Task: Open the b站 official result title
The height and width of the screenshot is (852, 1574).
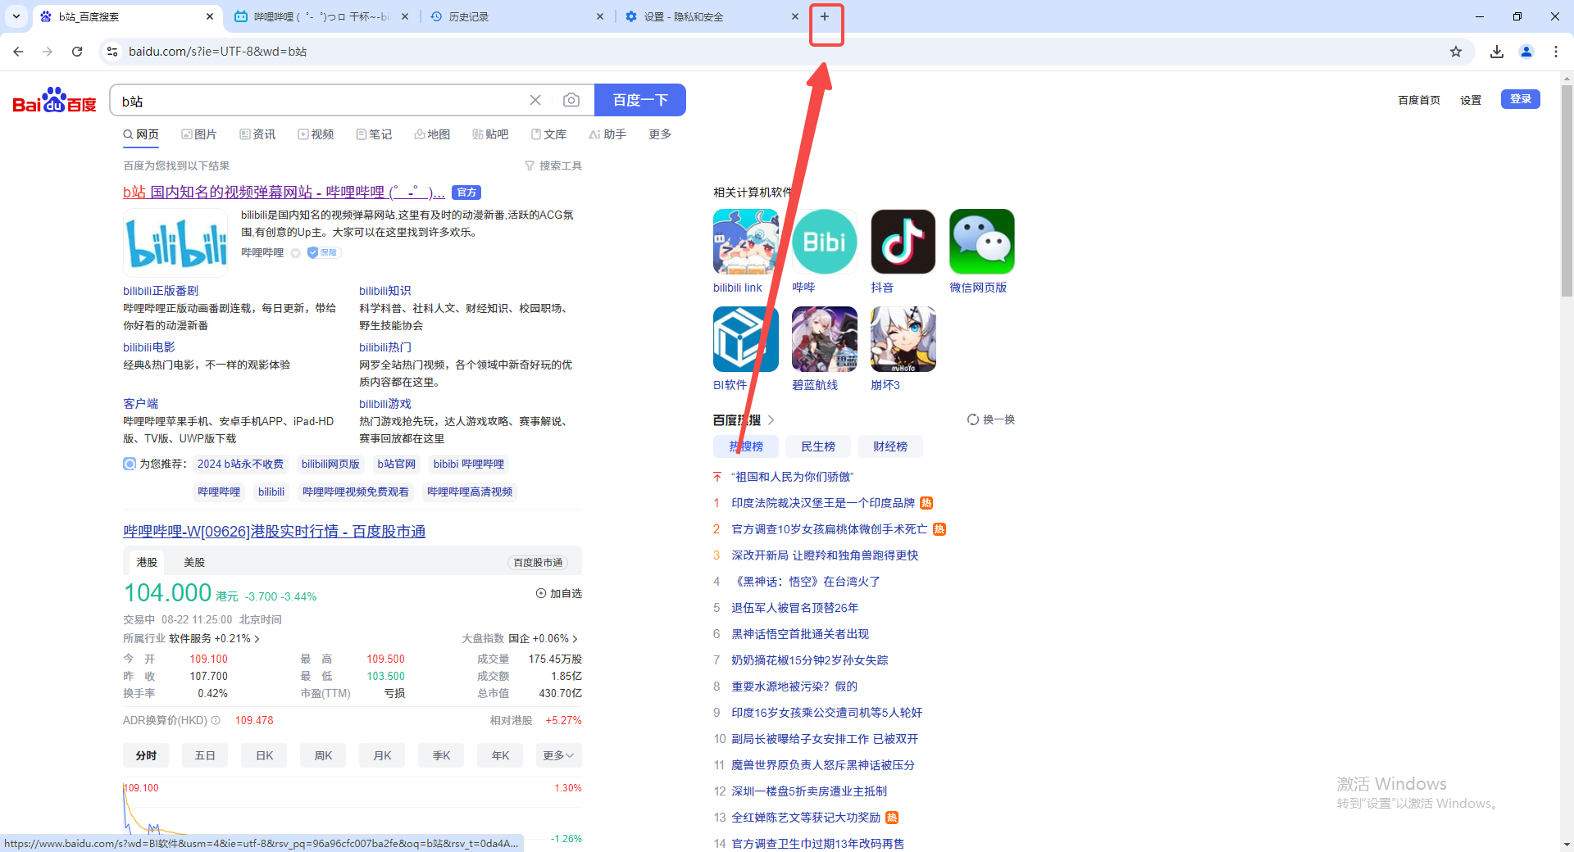Action: pos(284,193)
